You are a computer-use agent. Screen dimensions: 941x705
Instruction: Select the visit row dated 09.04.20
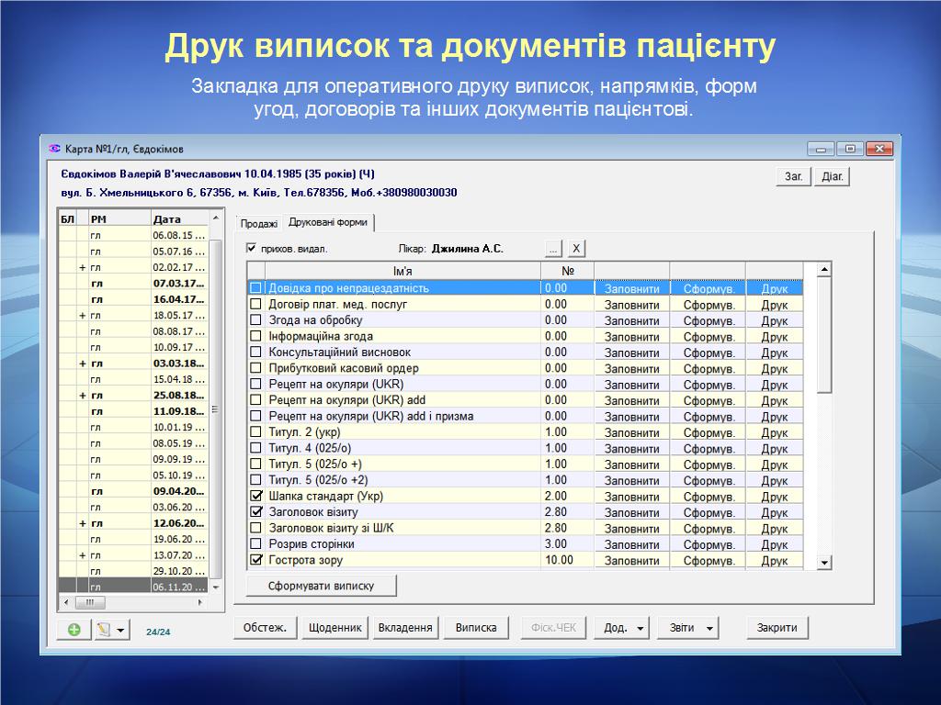(177, 491)
